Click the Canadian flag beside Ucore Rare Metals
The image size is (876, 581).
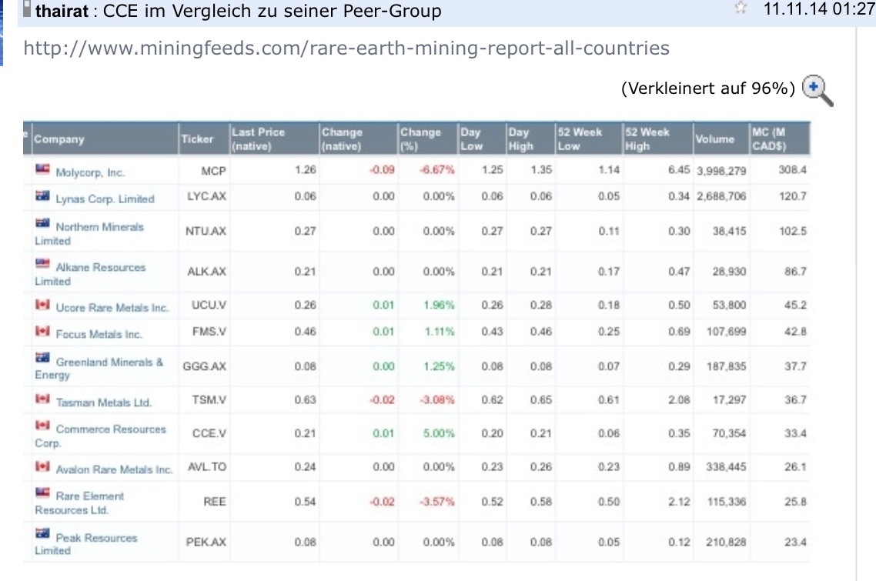[x=42, y=306]
